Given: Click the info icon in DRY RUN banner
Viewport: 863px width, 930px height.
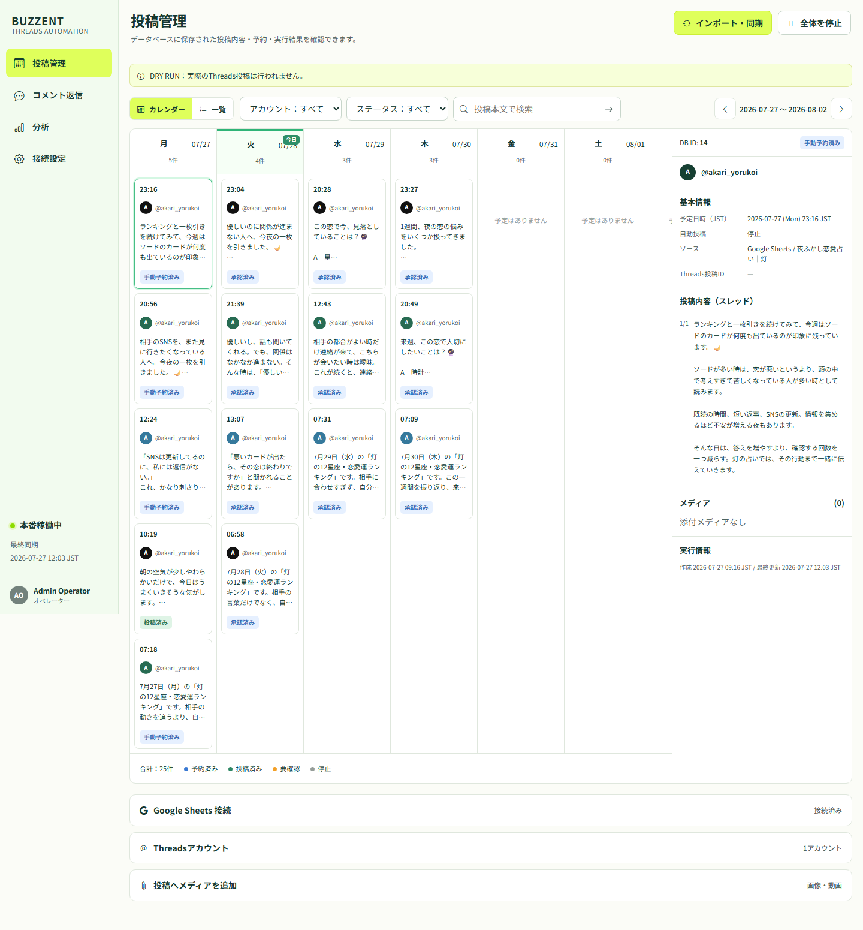Looking at the screenshot, I should click(141, 76).
